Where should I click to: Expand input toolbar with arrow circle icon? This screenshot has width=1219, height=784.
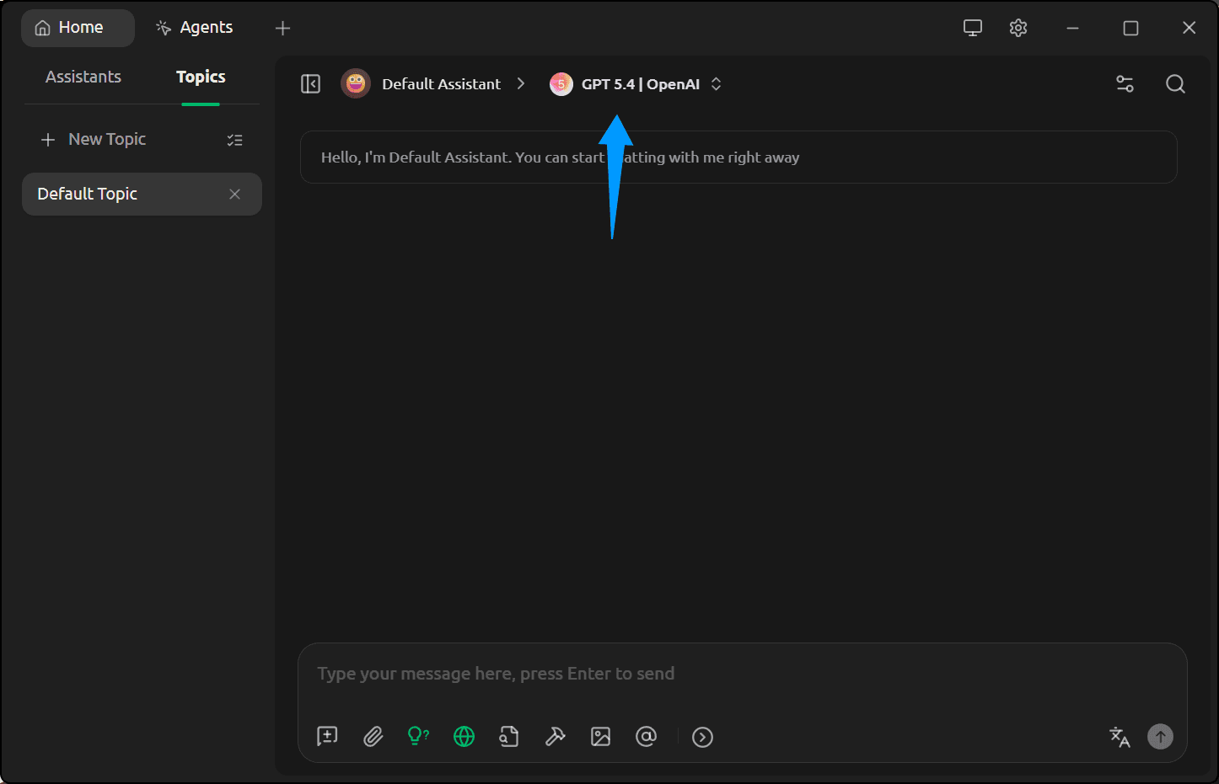pyautogui.click(x=702, y=737)
